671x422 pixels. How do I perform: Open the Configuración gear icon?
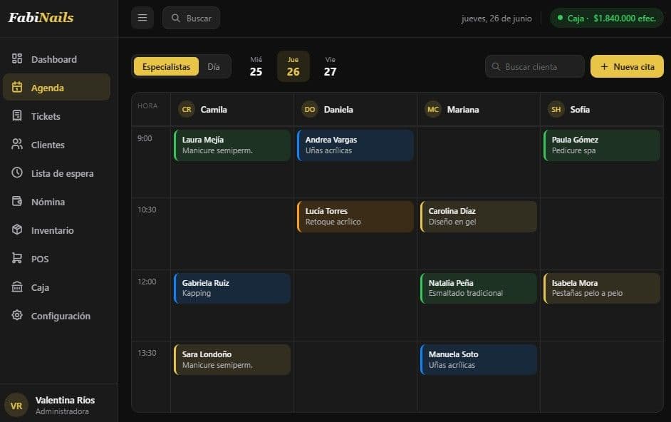click(x=16, y=315)
